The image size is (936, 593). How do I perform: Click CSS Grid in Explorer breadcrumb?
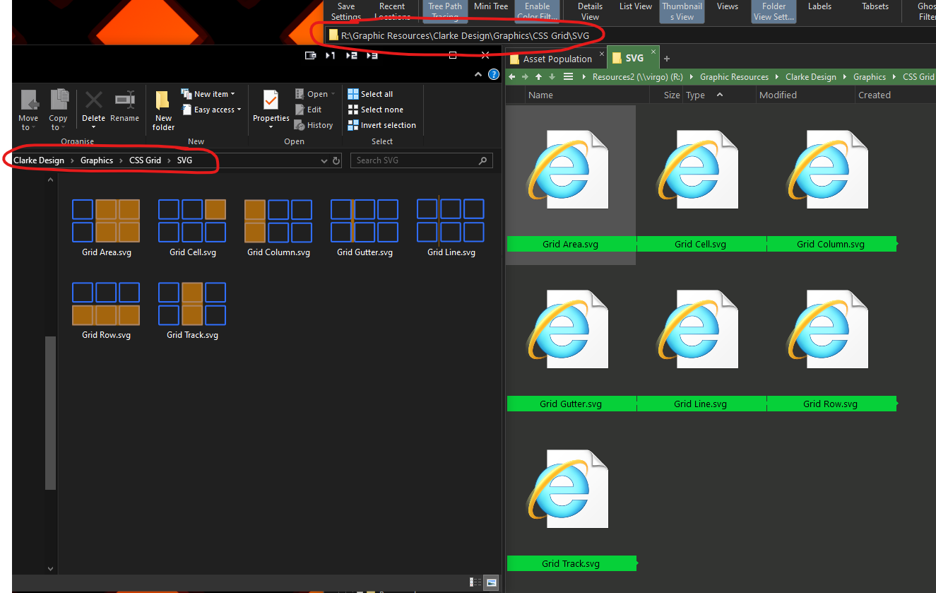[x=145, y=160]
